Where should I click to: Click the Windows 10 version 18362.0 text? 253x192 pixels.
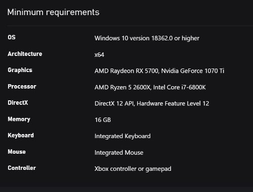coord(134,38)
